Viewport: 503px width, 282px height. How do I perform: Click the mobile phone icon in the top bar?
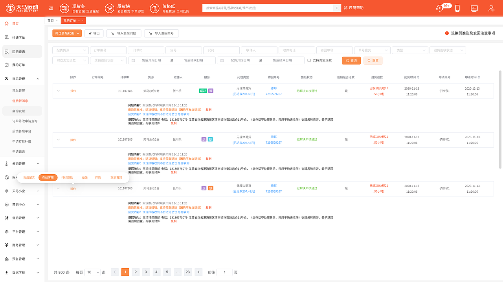pyautogui.click(x=457, y=8)
